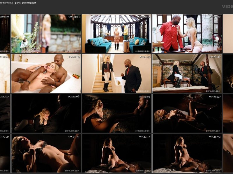Click the VIDE logo in header
This screenshot has width=233, height=174.
tap(227, 6)
